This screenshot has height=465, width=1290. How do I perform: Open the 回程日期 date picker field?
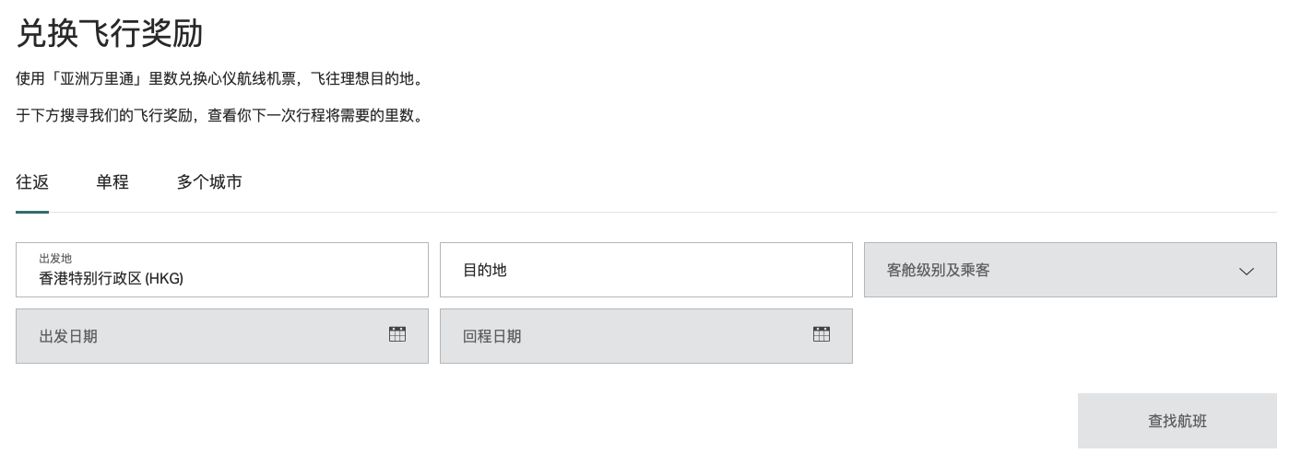tap(646, 336)
